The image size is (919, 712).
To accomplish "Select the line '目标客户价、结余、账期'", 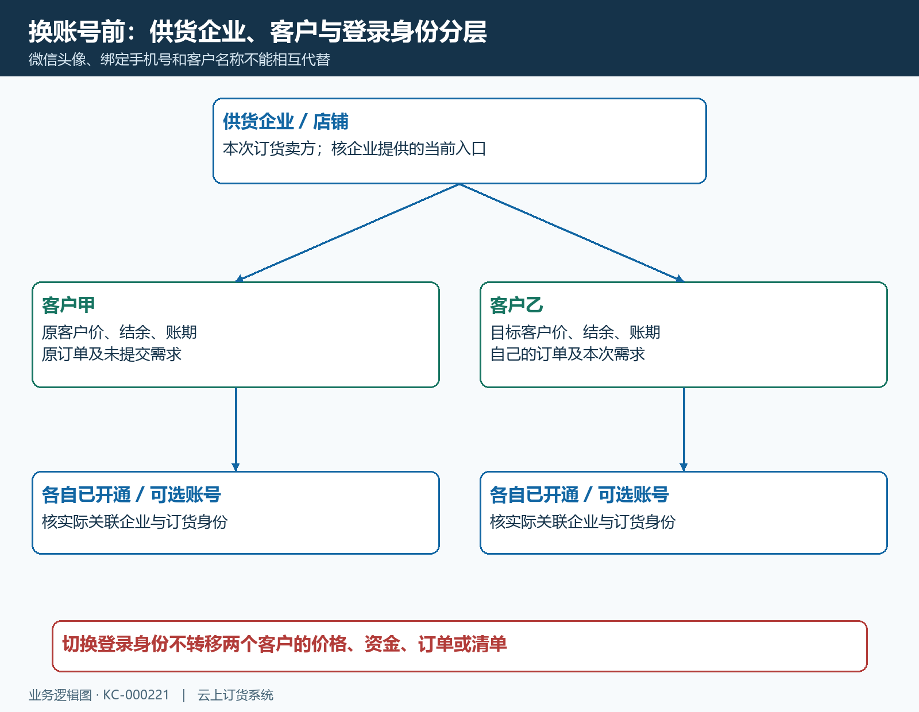I will tap(575, 332).
